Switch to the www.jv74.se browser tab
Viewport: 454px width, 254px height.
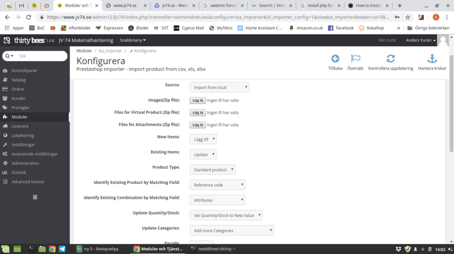click(125, 5)
